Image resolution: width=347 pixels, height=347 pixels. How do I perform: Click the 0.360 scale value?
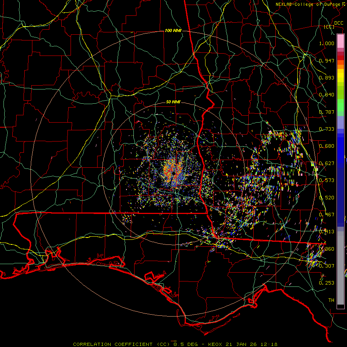327,249
